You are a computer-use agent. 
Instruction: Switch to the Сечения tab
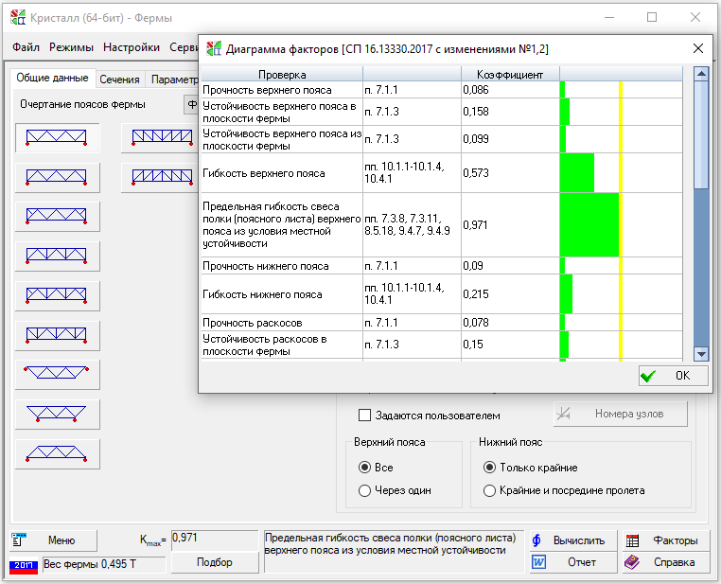[x=119, y=80]
